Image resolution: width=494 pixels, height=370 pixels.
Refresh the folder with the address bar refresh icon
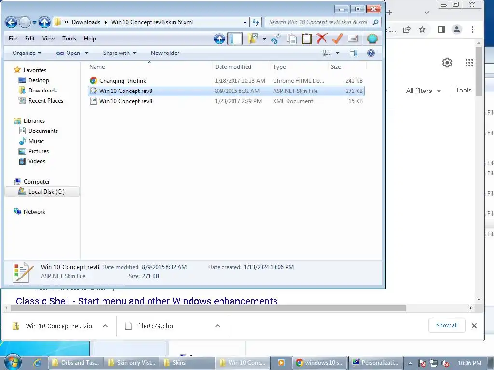256,22
